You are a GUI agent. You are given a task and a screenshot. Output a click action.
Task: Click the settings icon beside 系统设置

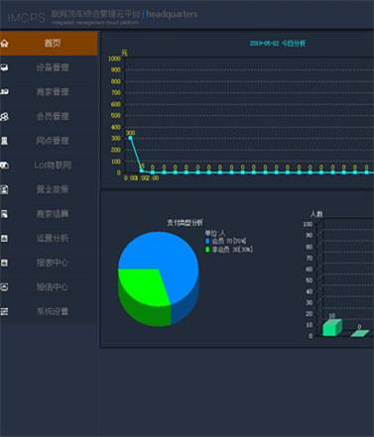(5, 311)
